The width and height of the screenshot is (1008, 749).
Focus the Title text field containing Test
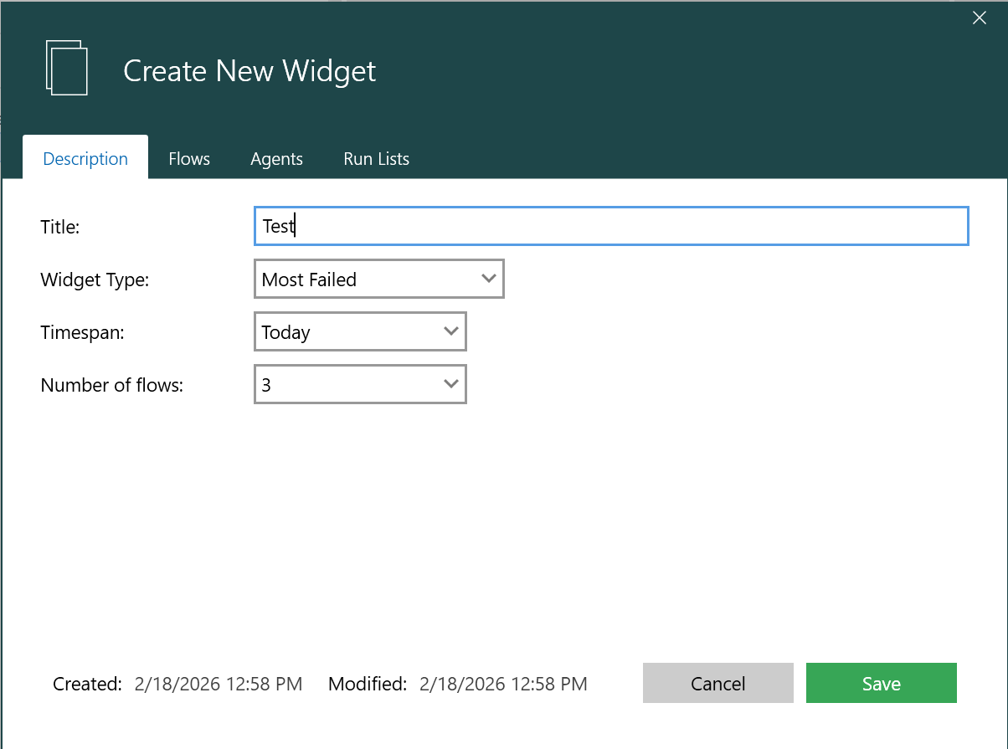click(611, 226)
